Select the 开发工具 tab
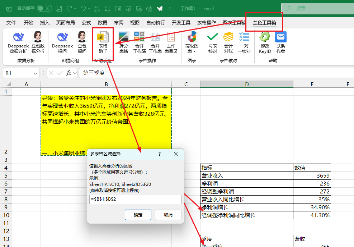 pyautogui.click(x=181, y=23)
